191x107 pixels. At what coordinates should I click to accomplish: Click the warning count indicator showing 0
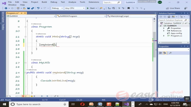pyautogui.click(x=33, y=96)
